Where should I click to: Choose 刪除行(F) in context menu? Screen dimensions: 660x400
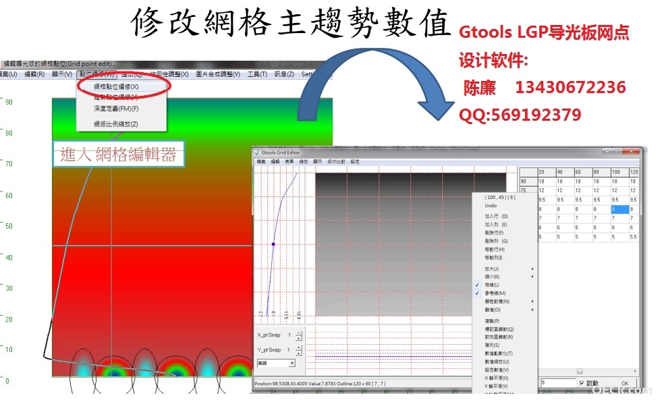pos(494,233)
